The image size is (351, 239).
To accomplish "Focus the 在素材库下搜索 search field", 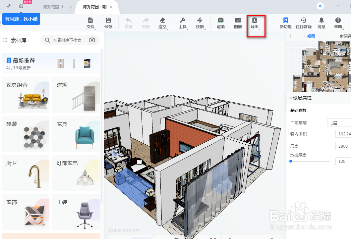I will [x=70, y=40].
